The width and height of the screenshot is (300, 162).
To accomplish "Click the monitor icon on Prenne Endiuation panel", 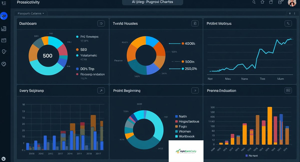I will click(x=288, y=90).
